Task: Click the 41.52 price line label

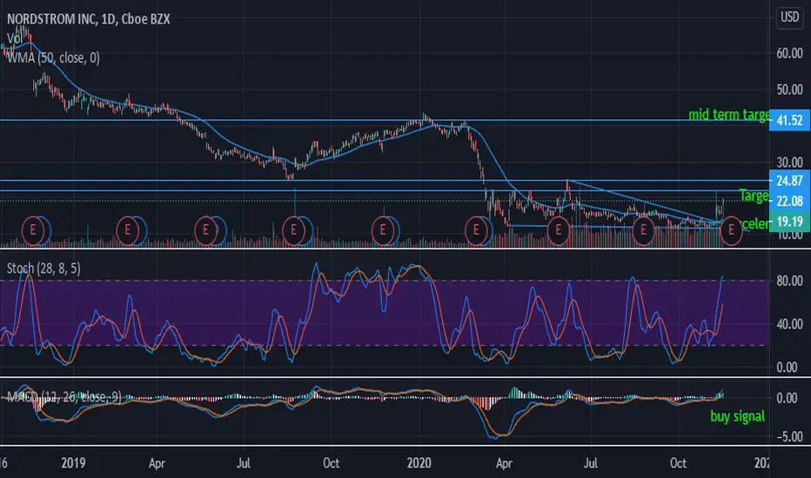Action: (x=789, y=121)
